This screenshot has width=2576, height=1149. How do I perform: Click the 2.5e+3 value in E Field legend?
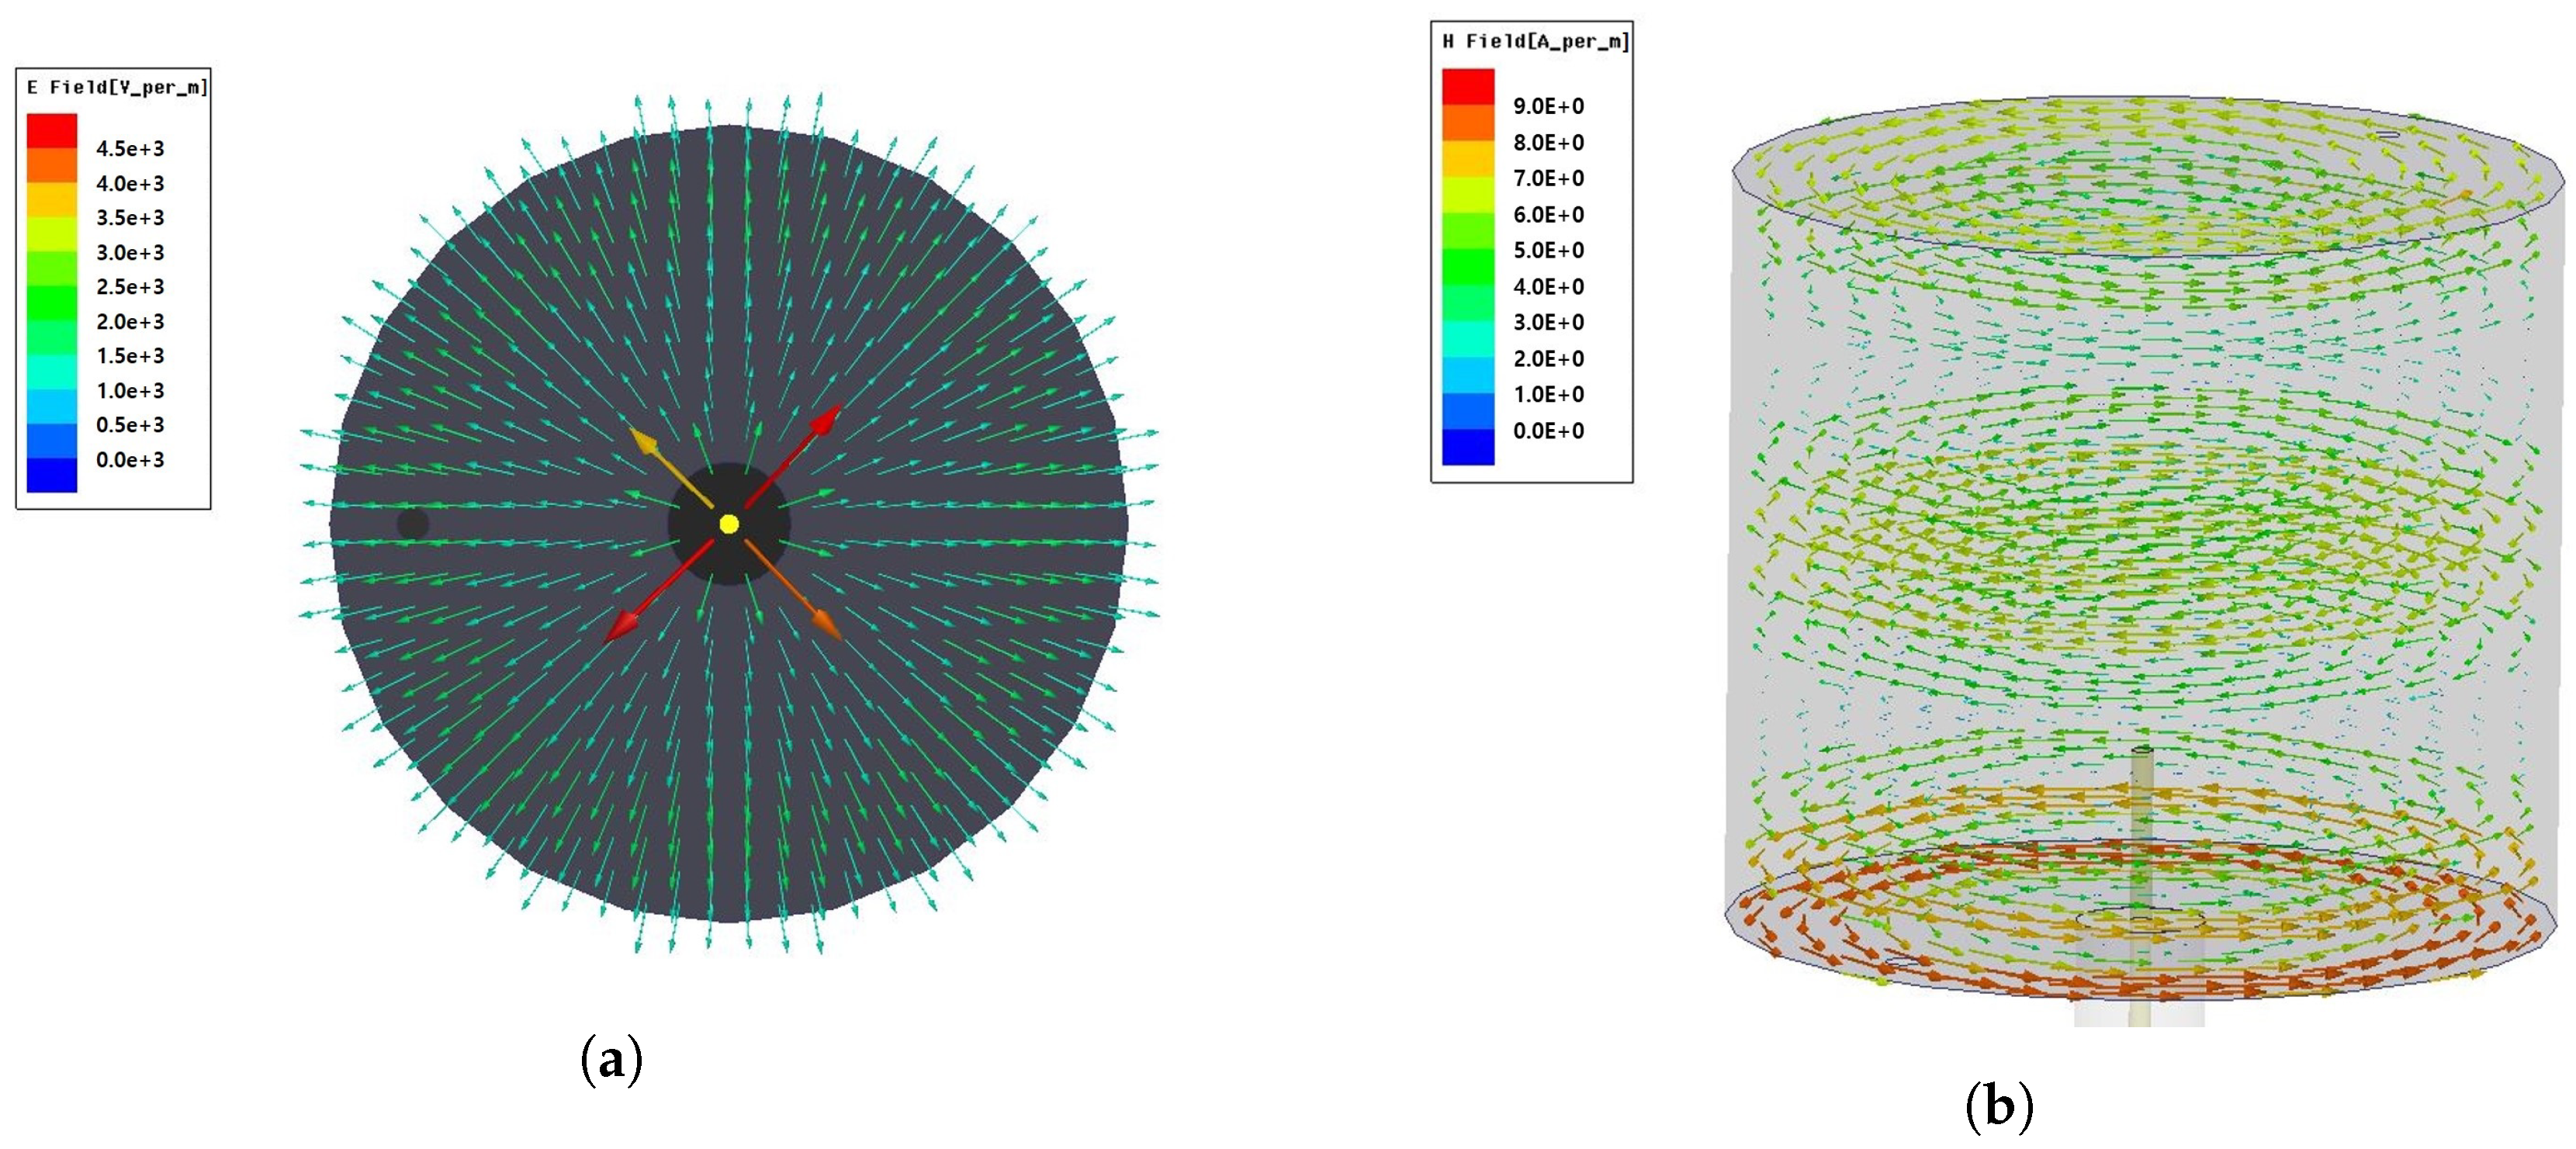coord(130,287)
